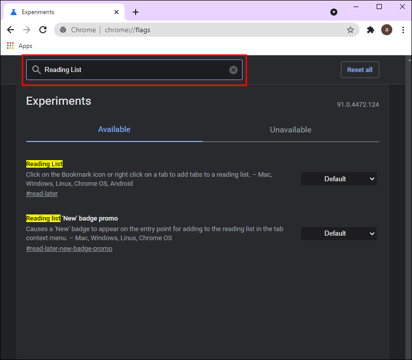Bookmark this page with the star icon
This screenshot has width=412, height=360.
coord(350,30)
